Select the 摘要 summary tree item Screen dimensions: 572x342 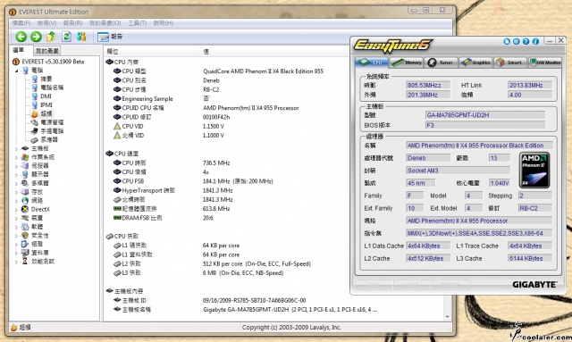[x=46, y=79]
